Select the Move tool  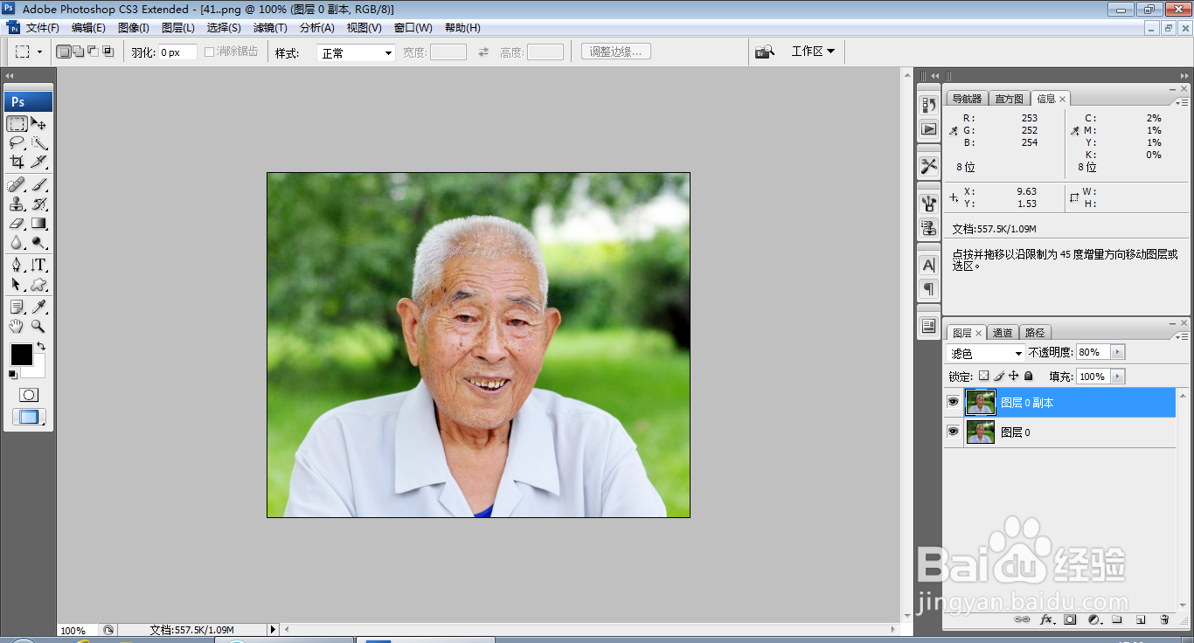[x=39, y=123]
